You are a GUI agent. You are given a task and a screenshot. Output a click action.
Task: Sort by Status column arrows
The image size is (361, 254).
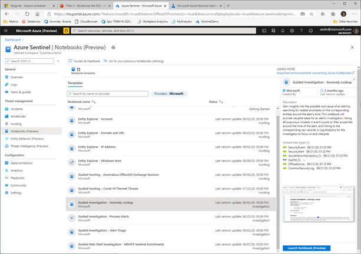coord(221,102)
